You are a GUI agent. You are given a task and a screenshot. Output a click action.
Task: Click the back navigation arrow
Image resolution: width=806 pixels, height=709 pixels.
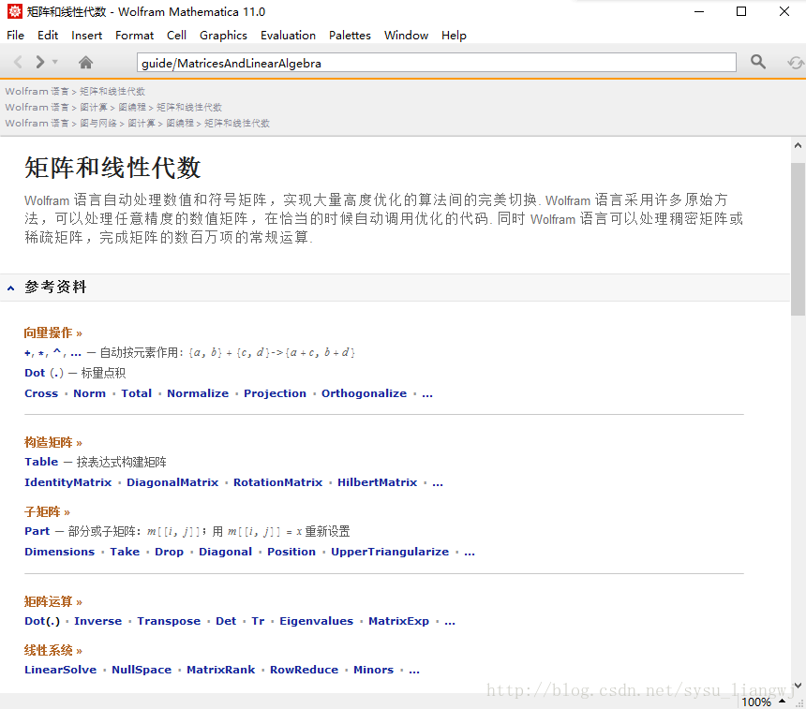[18, 63]
